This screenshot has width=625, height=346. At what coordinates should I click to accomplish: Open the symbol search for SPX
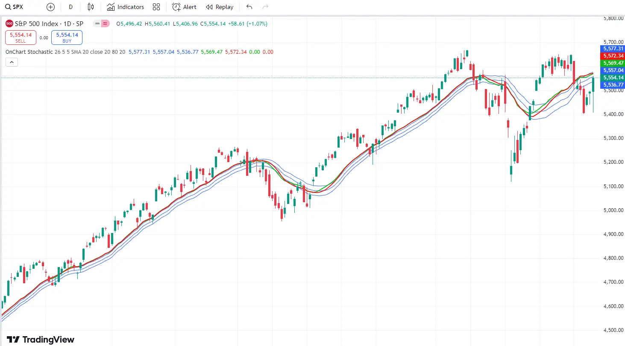[14, 7]
